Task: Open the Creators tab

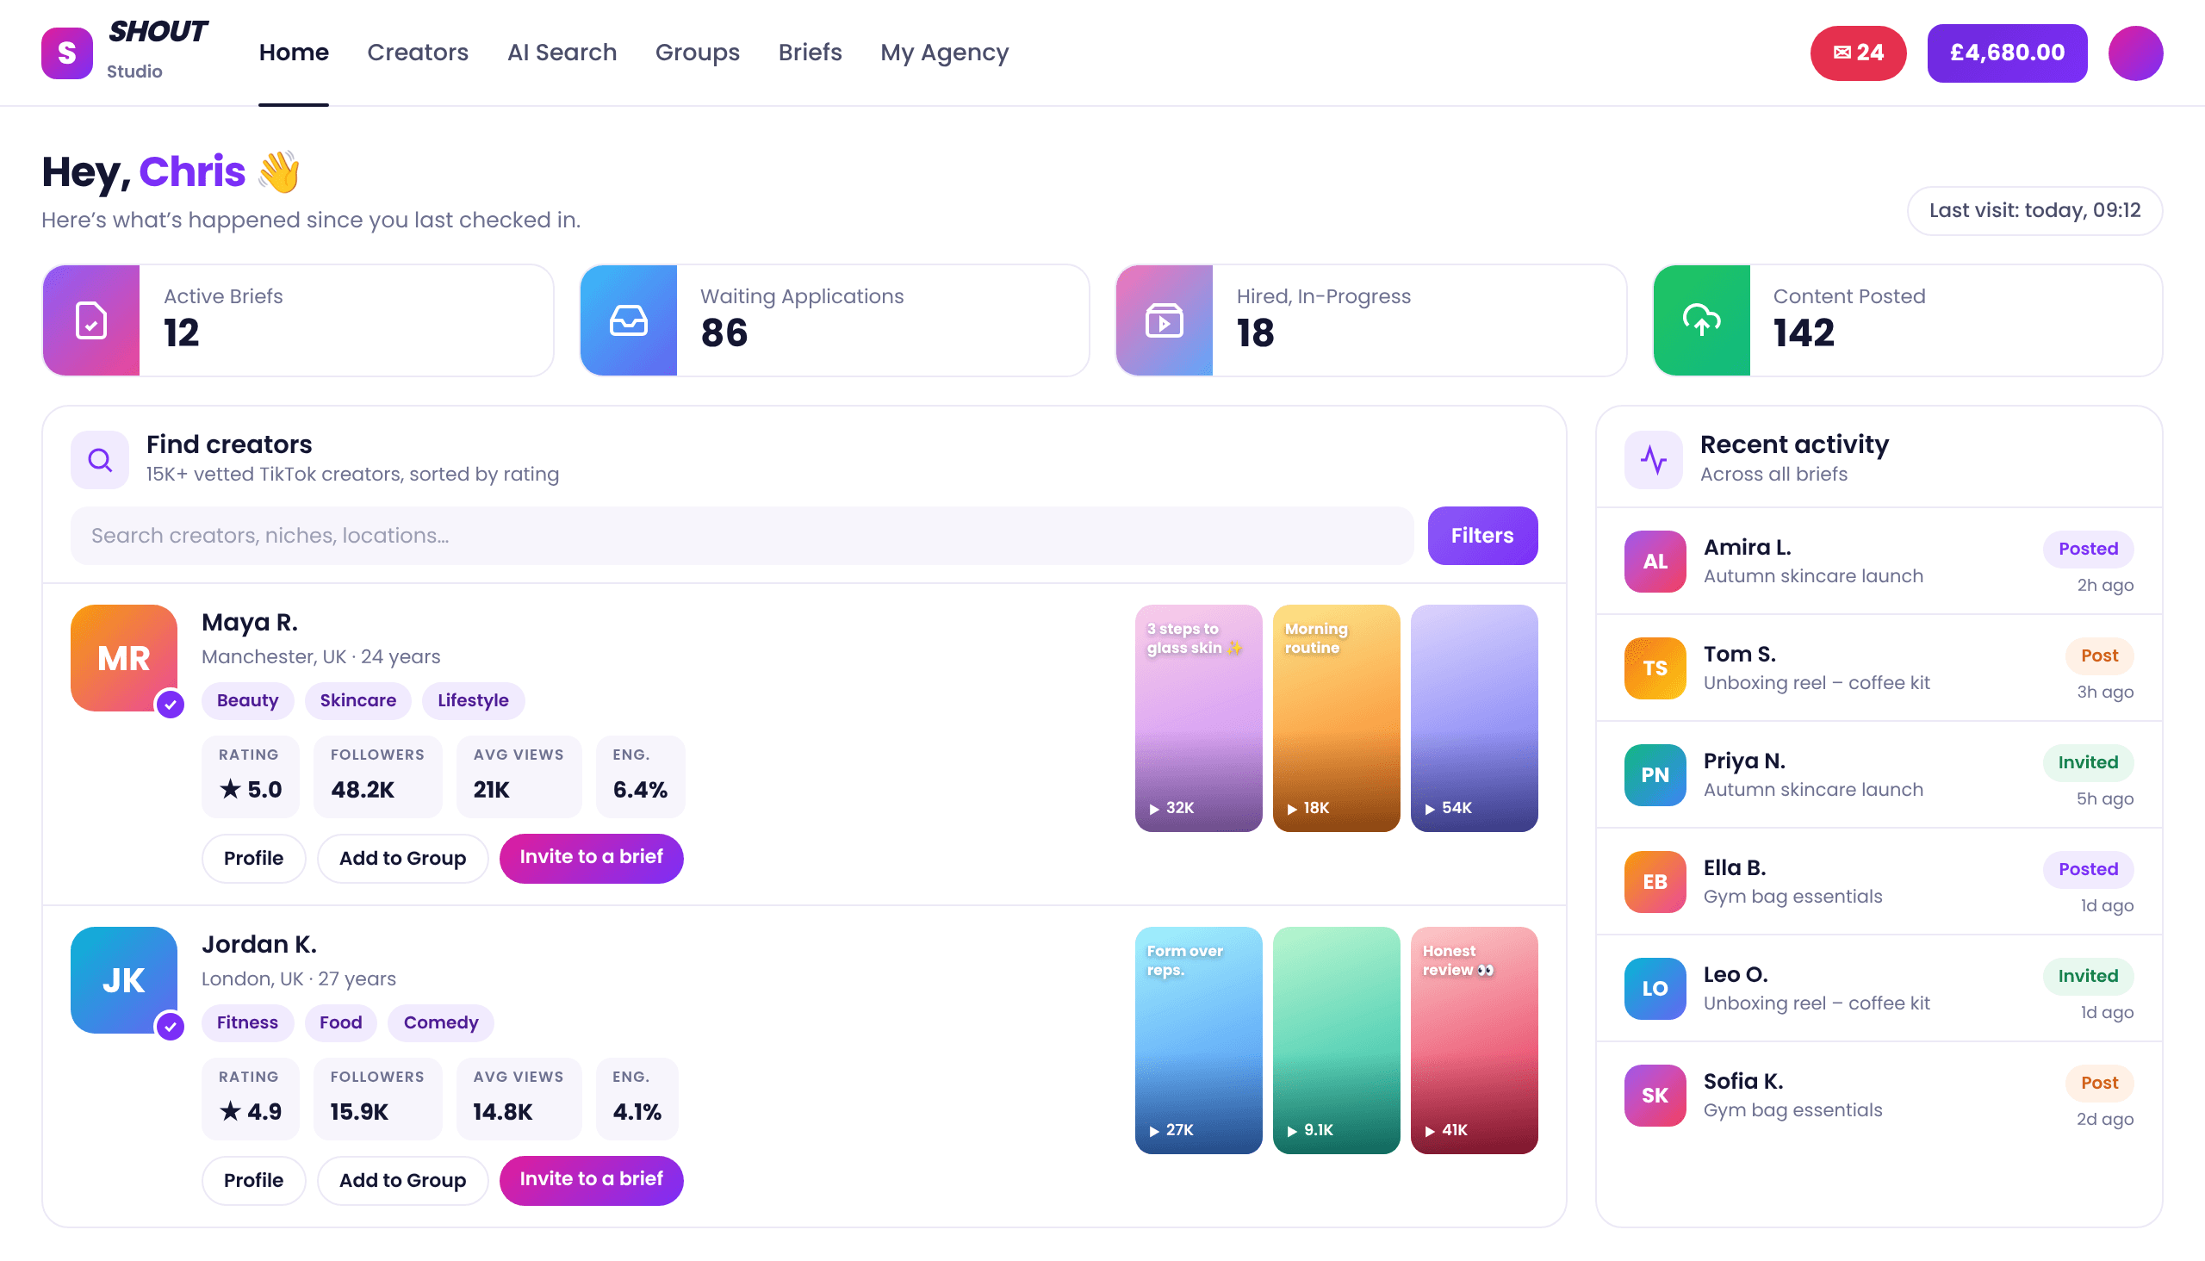Action: (418, 53)
